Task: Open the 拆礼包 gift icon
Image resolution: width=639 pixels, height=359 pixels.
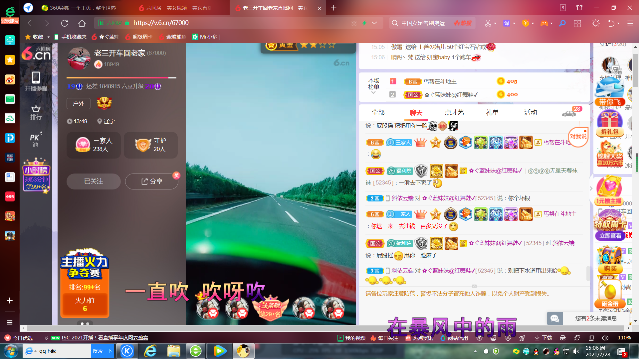Action: click(610, 123)
